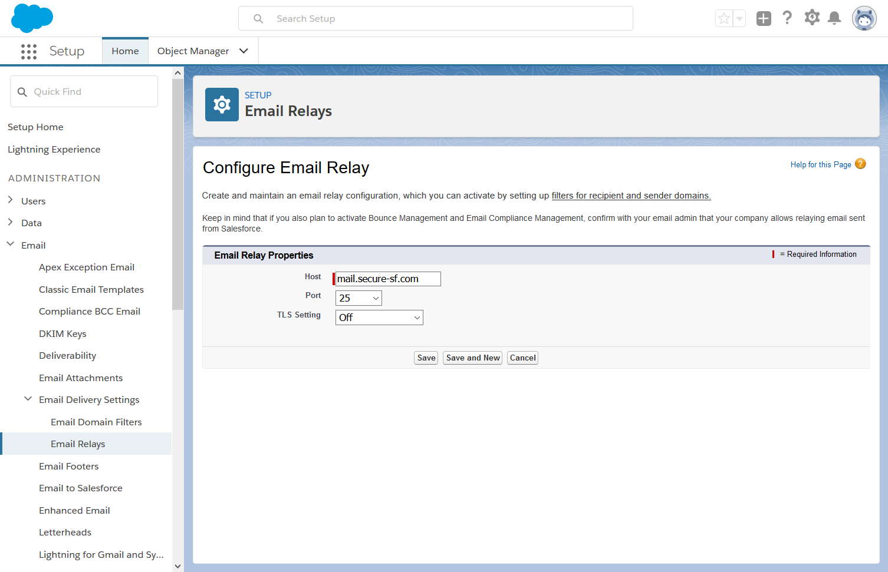This screenshot has width=888, height=572.
Task: Click Save and New button
Action: [473, 358]
